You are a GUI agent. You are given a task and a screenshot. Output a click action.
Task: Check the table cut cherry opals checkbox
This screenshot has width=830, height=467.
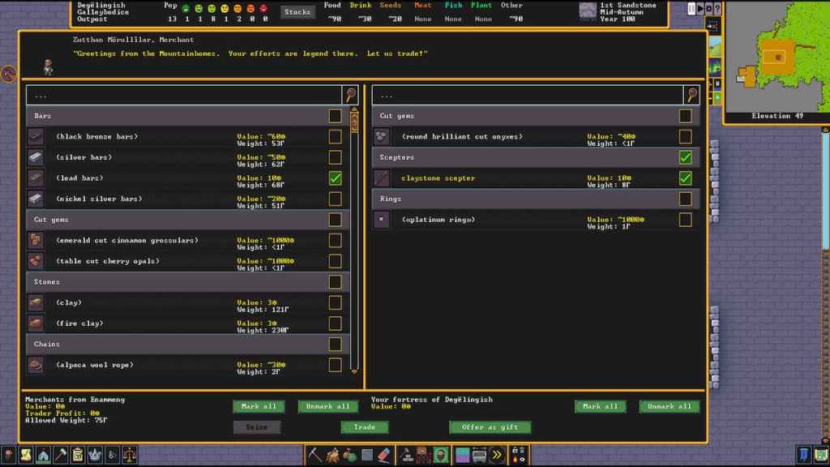[x=335, y=261]
